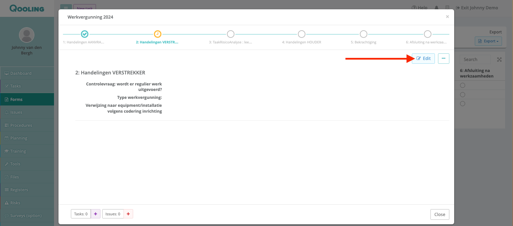Select the third row's Afsluiting circle
The width and height of the screenshot is (513, 226).
[x=462, y=103]
